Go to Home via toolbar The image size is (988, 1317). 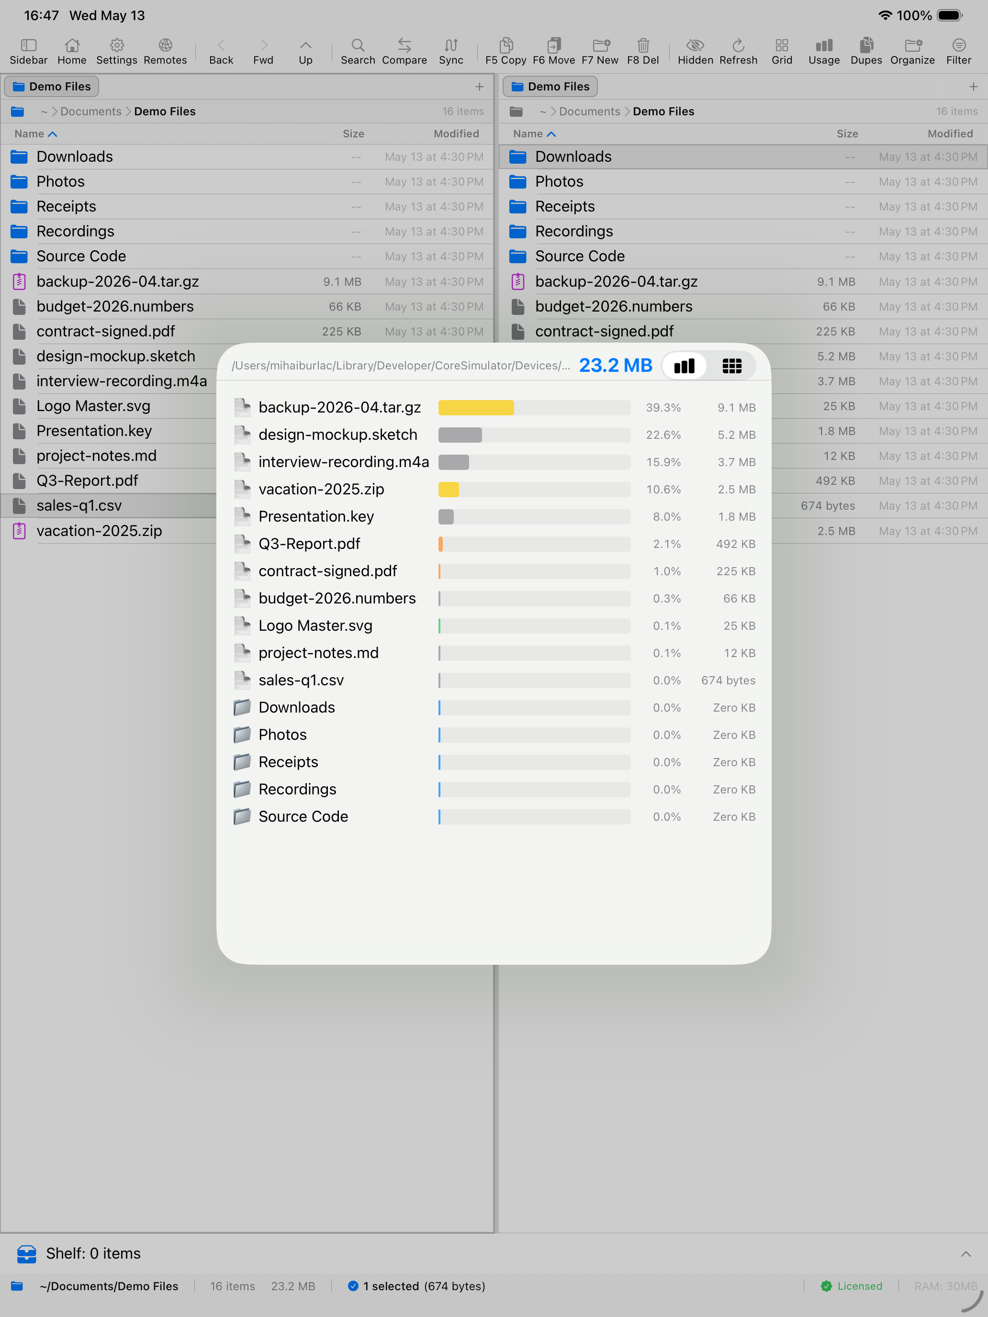(x=72, y=52)
